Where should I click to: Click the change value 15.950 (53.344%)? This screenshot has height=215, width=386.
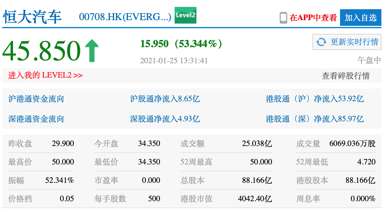pyautogui.click(x=181, y=44)
